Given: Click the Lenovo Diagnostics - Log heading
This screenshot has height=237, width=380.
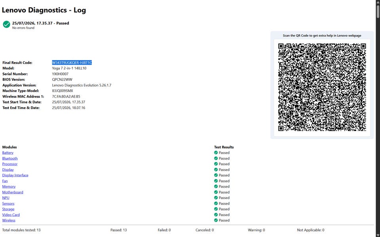Looking at the screenshot, I should coord(44,10).
